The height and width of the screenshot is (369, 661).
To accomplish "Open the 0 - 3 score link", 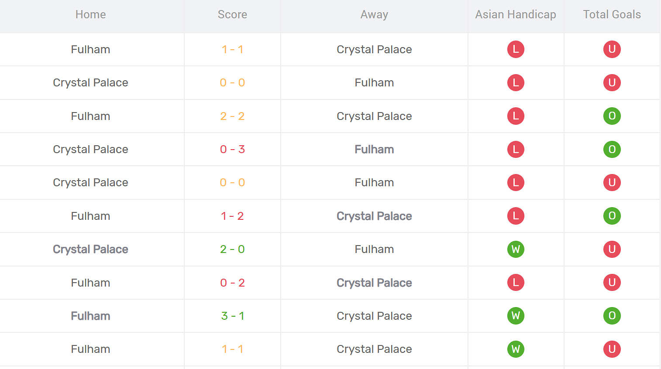I will click(232, 149).
